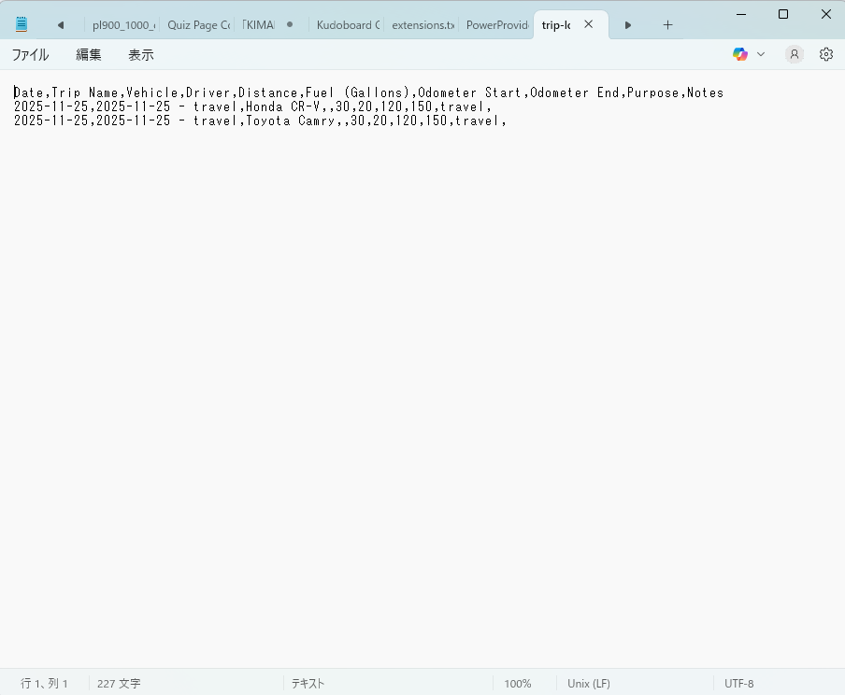Switch to the PowerProvid tab

(496, 24)
